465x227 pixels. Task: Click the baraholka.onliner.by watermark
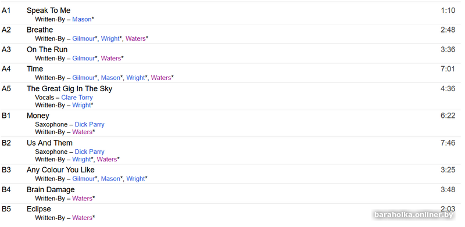(414, 215)
